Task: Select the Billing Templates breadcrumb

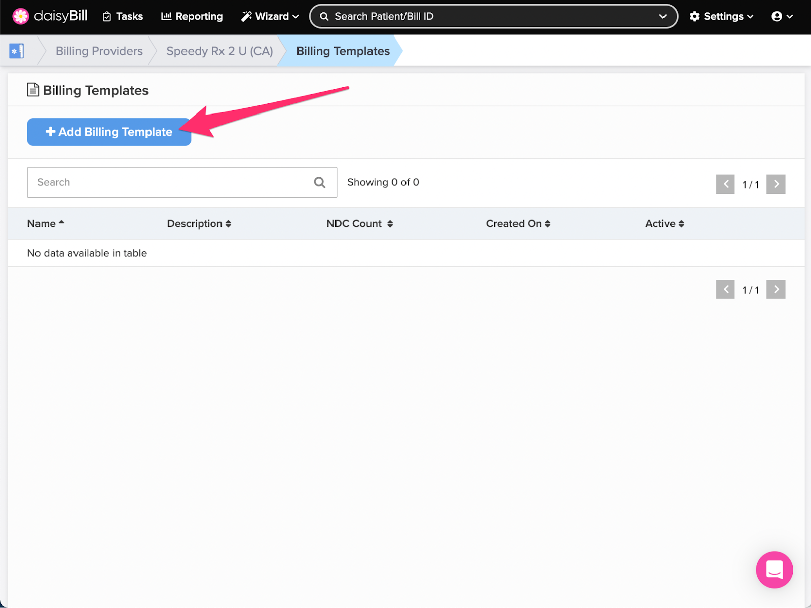Action: pyautogui.click(x=343, y=51)
